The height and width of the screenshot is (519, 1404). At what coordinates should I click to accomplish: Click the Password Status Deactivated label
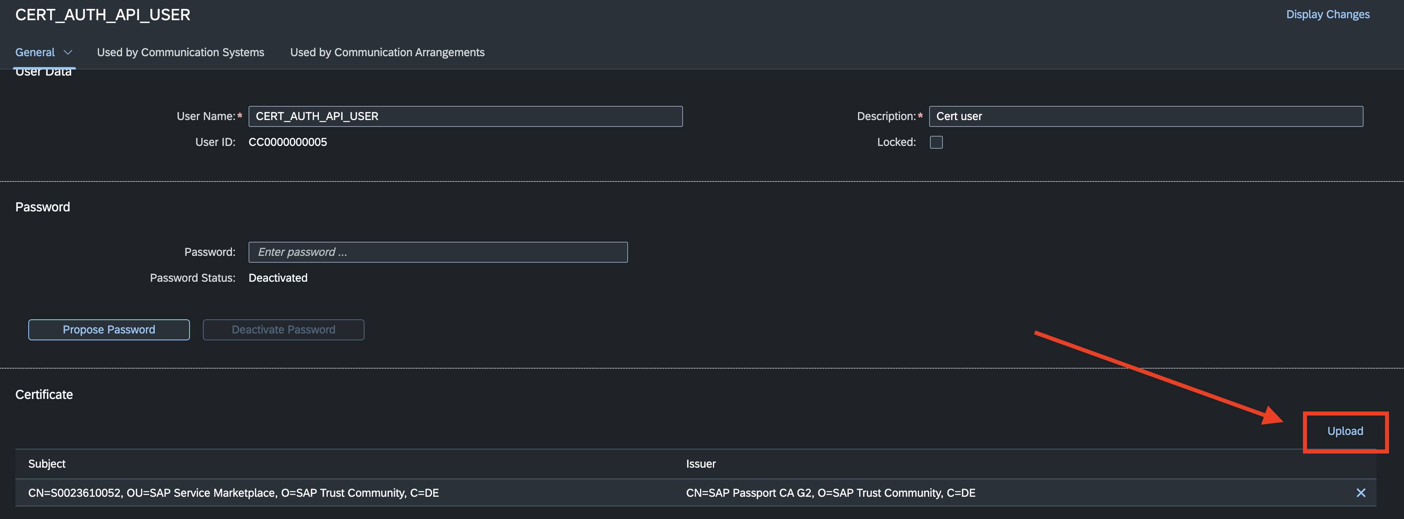[x=277, y=278]
